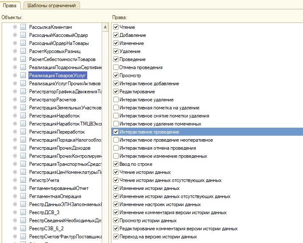The width and height of the screenshot is (303, 243).
Task: Click the document icon beside РегистрацияНаработок
Action: click(x=23, y=116)
